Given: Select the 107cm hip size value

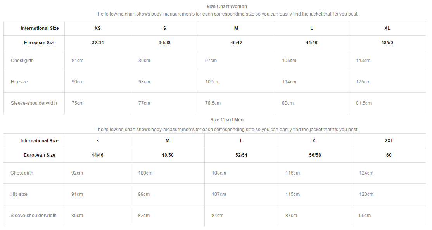Looking at the screenshot, I should [x=219, y=194].
